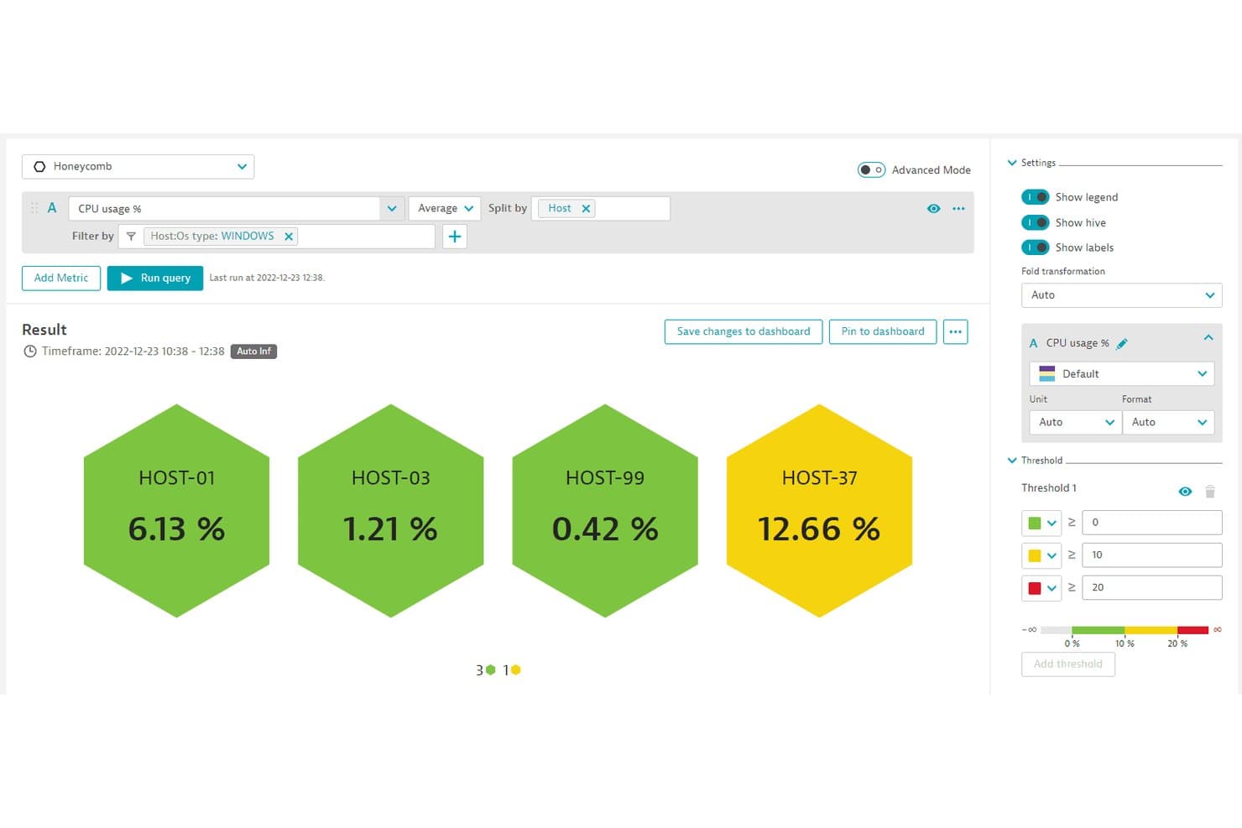
Task: Select the HOST-03 honeycomb cell
Action: click(x=391, y=511)
